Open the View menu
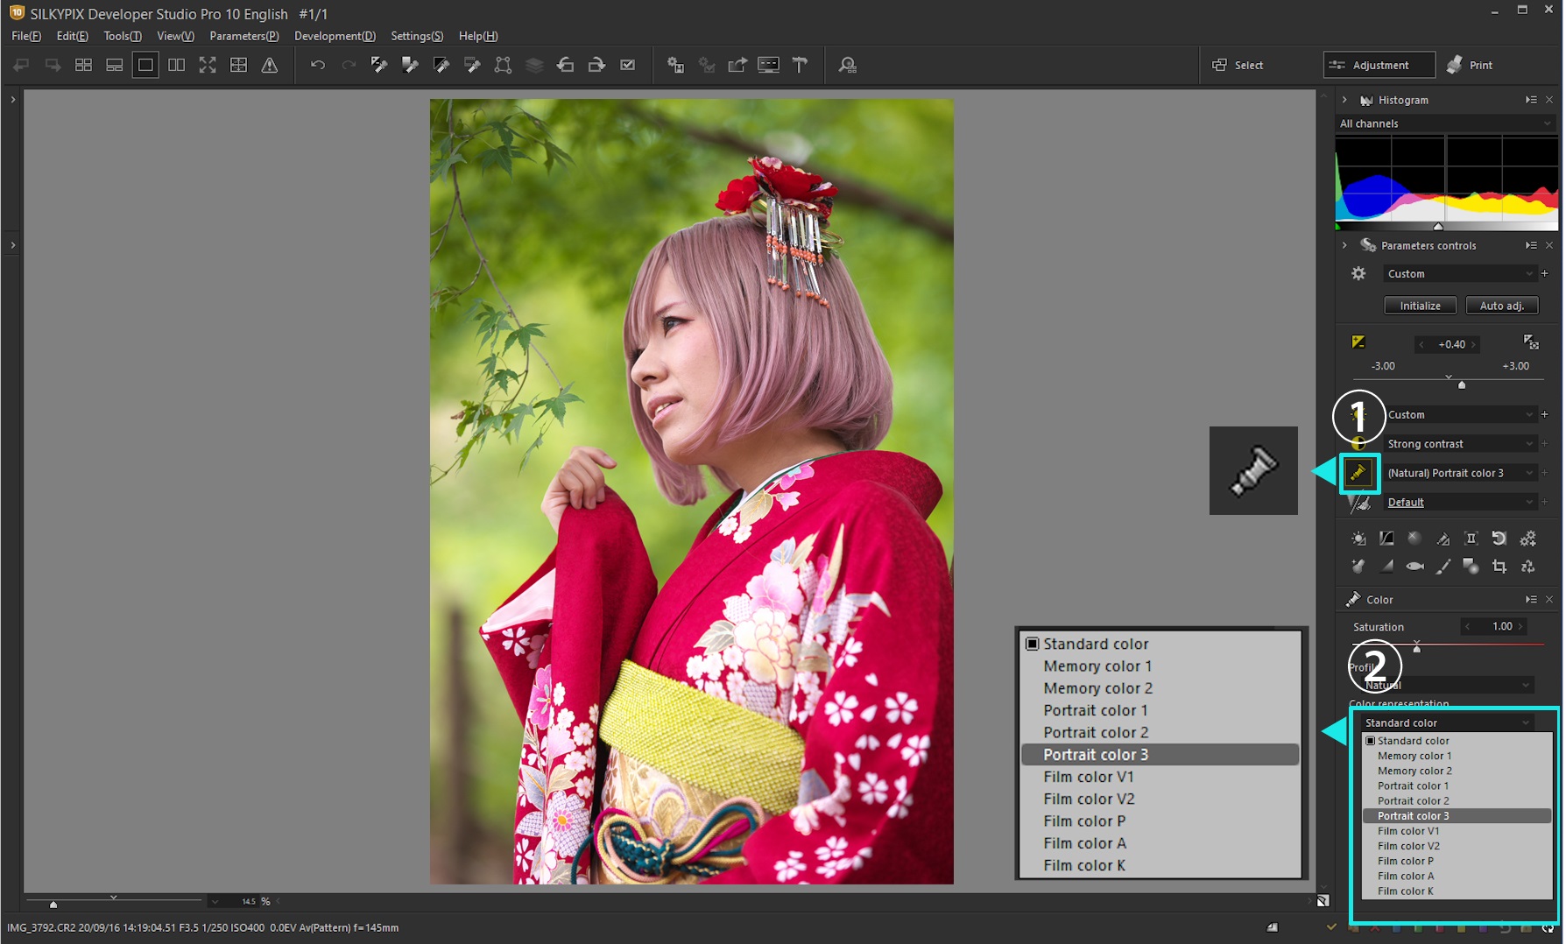1566x944 pixels. (175, 36)
